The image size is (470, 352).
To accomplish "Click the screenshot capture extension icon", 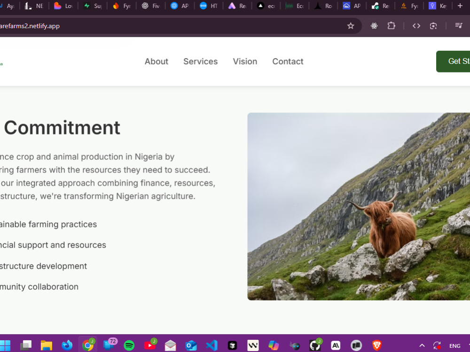I will click(x=433, y=26).
